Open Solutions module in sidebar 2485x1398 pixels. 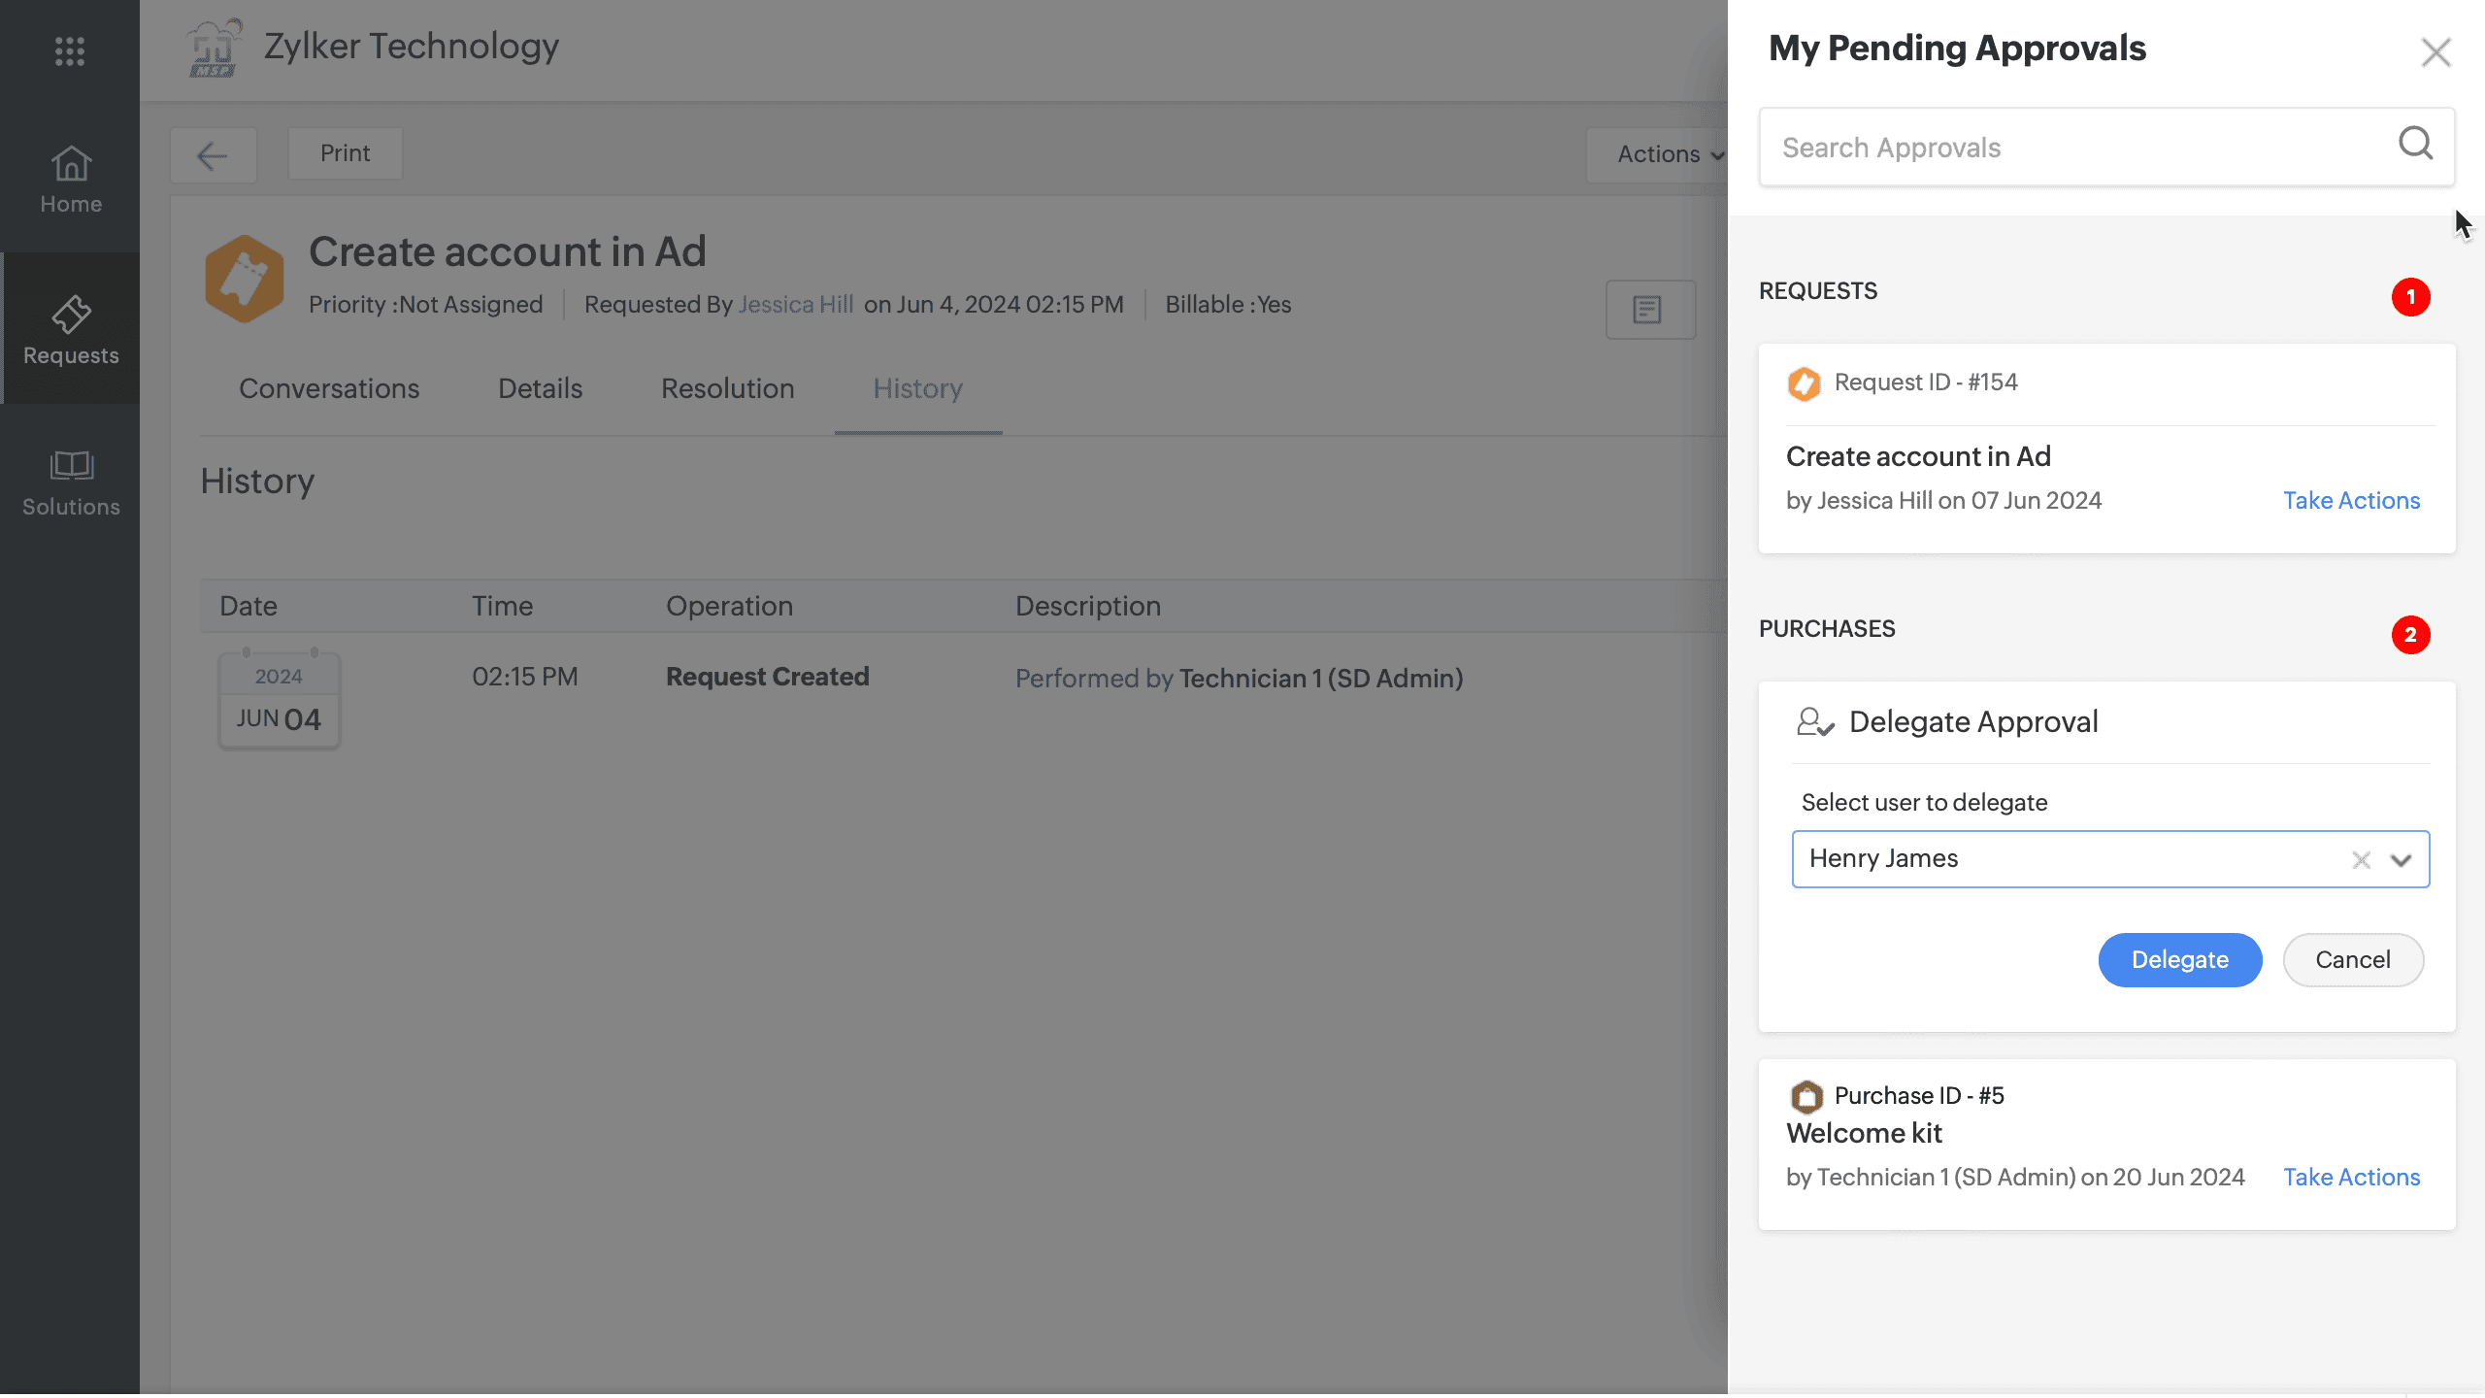pyautogui.click(x=71, y=483)
